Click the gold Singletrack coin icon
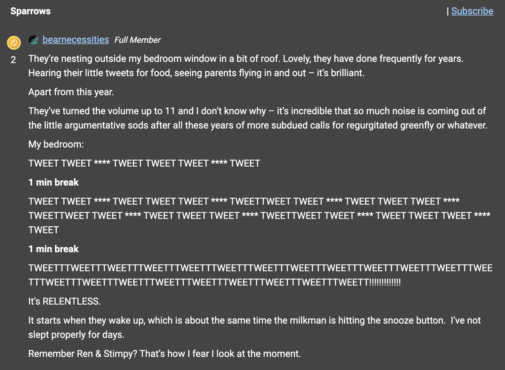The image size is (505, 370). pos(14,43)
